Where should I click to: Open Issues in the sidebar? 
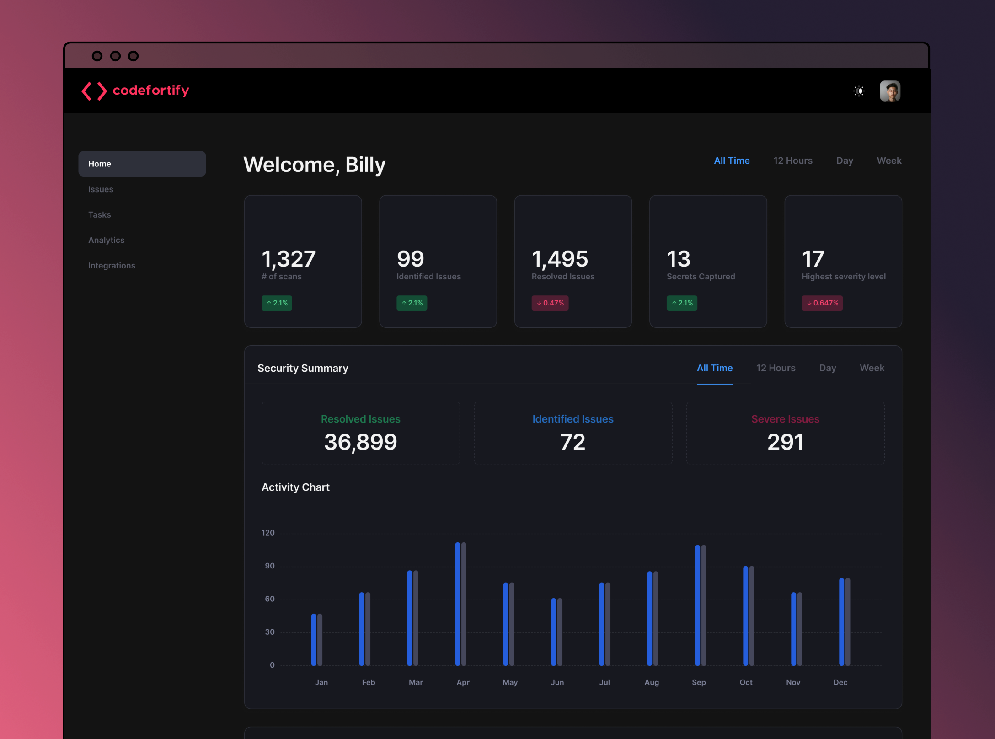(x=101, y=189)
